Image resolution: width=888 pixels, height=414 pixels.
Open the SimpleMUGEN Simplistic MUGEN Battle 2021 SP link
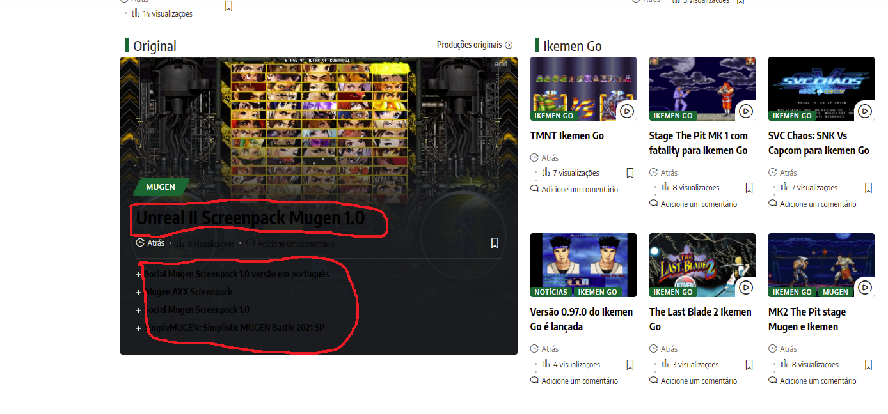234,328
